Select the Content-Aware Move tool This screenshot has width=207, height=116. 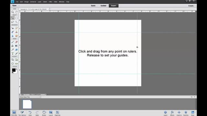pyautogui.click(x=13, y=63)
